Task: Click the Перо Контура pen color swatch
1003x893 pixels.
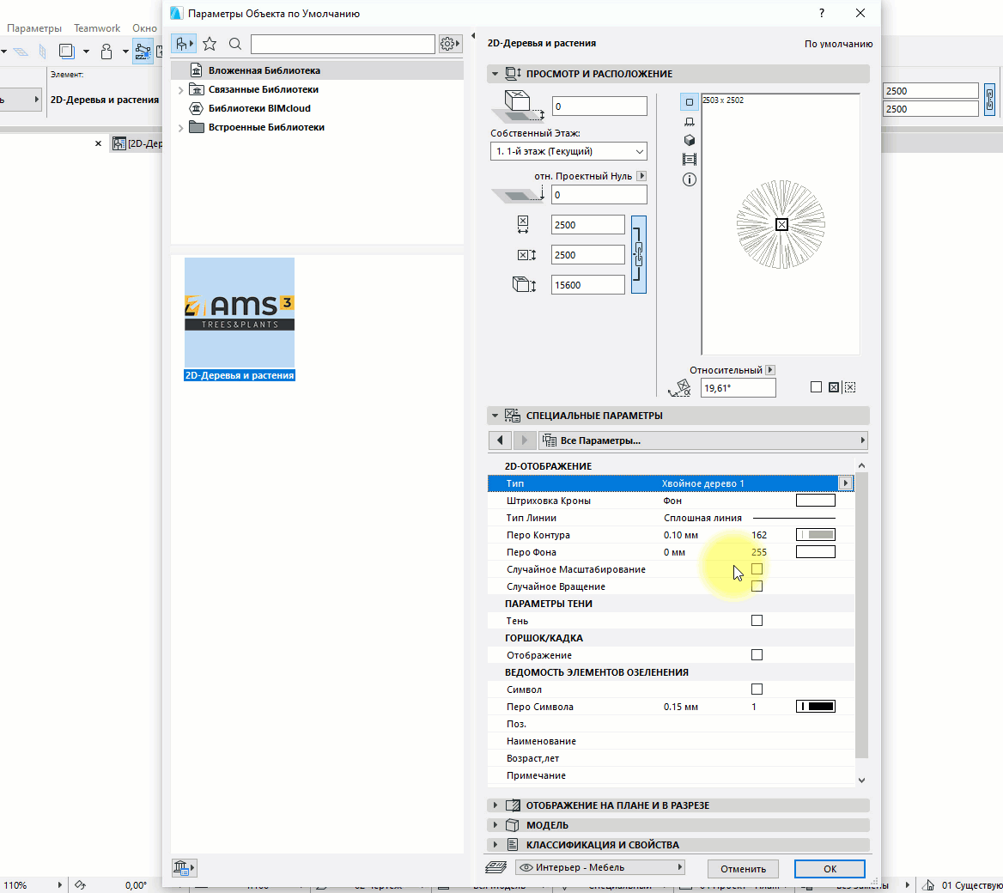Action: [816, 535]
